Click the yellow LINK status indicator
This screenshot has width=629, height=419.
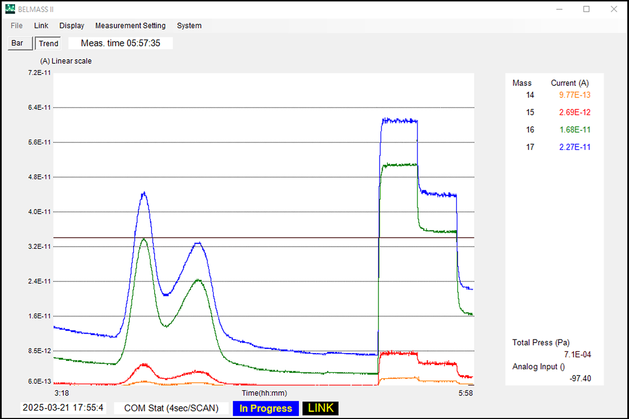point(320,409)
